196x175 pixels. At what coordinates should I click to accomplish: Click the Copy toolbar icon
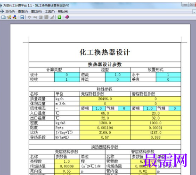(41, 17)
